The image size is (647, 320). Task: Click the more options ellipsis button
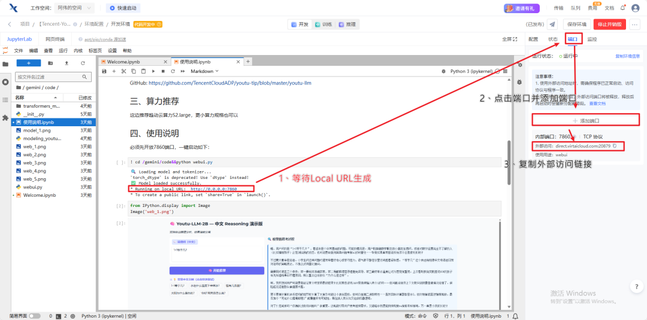pos(635,25)
